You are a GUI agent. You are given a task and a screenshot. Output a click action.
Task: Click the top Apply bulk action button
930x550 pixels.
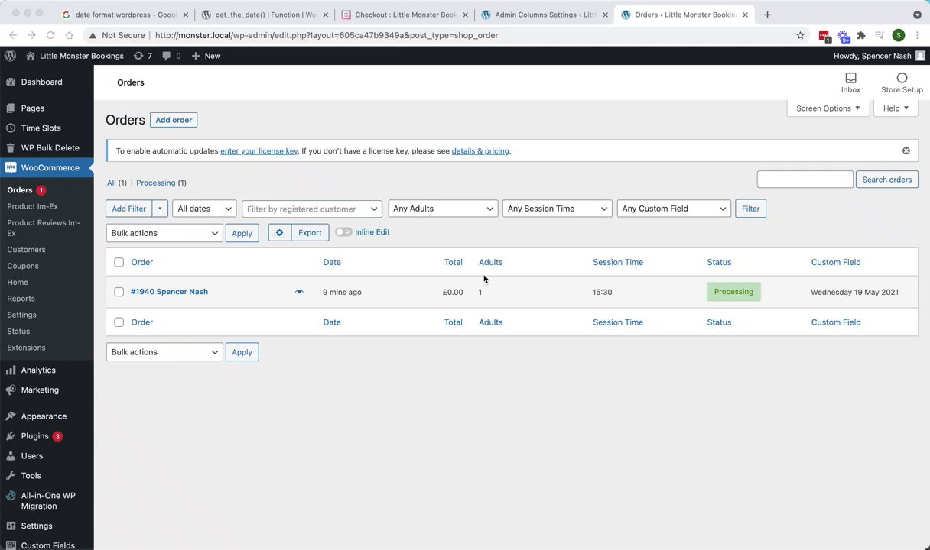(242, 233)
